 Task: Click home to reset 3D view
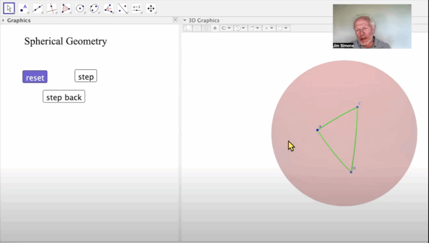pyautogui.click(x=215, y=28)
